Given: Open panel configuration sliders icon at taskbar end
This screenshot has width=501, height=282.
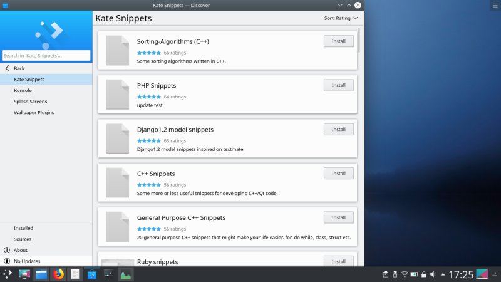Looking at the screenshot, I should [495, 274].
